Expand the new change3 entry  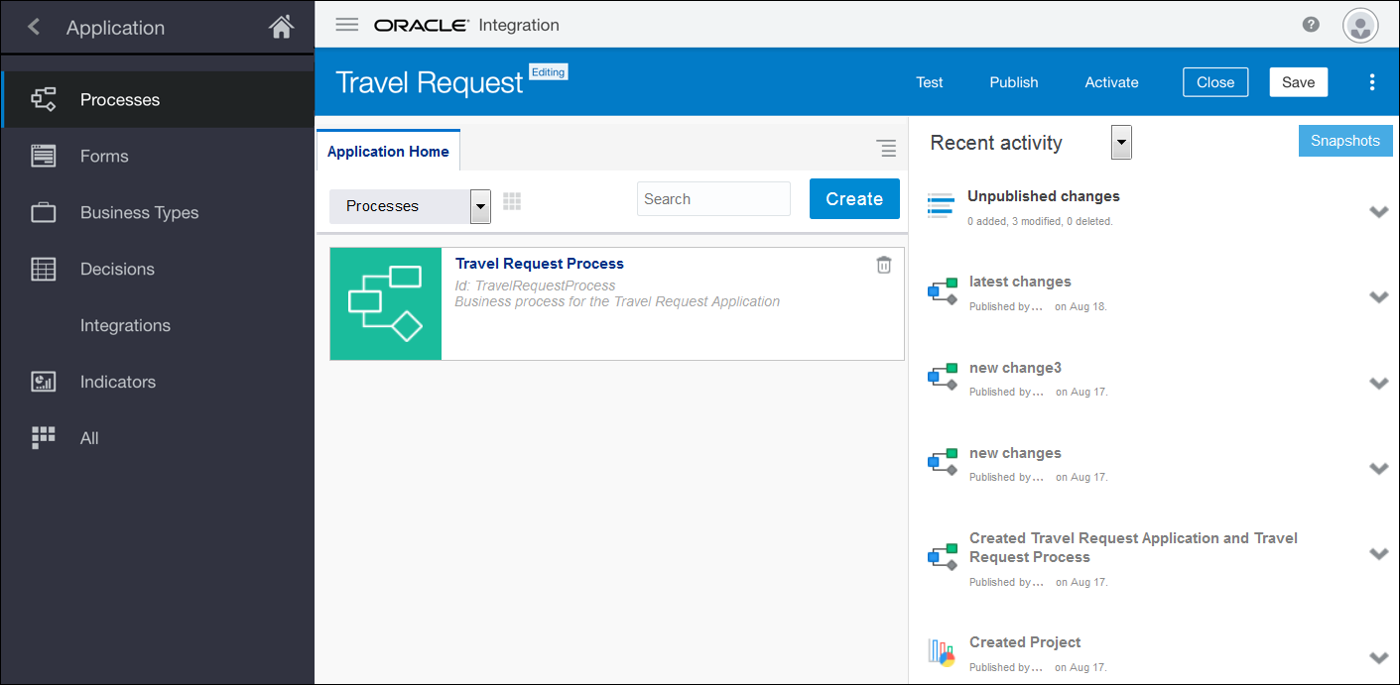(1378, 383)
